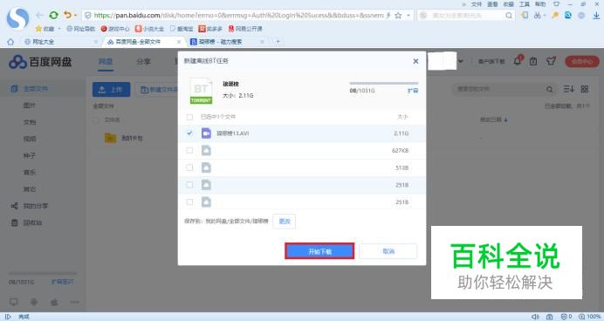This screenshot has width=604, height=321.
Task: Click 更改 to change the save location
Action: click(285, 222)
